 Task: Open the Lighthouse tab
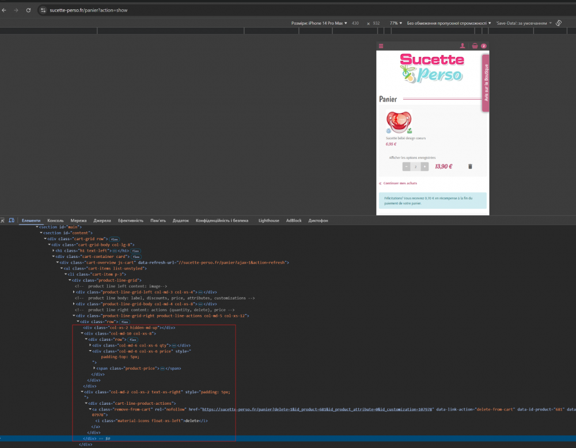tap(268, 221)
